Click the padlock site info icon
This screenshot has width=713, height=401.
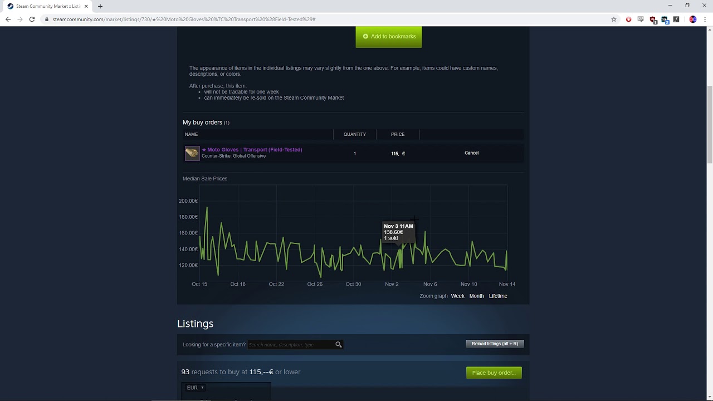pyautogui.click(x=47, y=19)
